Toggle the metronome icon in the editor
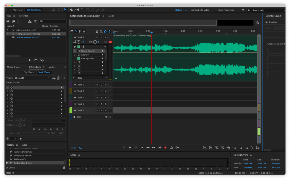The width and height of the screenshot is (290, 180). [x=97, y=31]
